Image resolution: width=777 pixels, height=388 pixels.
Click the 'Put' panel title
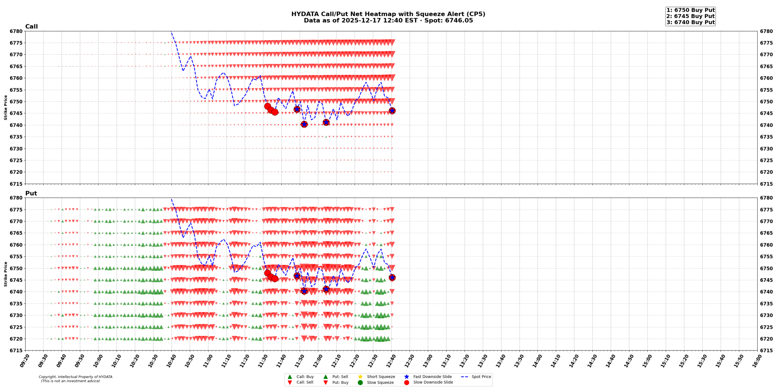click(31, 193)
